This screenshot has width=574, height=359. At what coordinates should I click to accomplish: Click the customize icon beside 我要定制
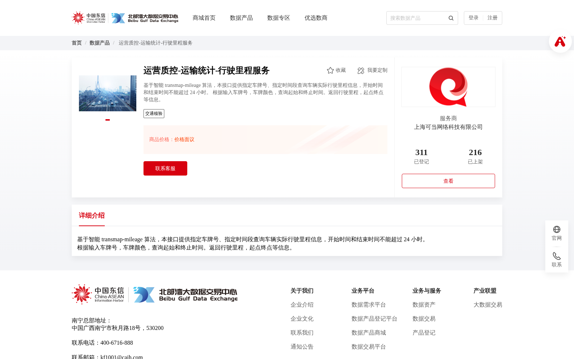tap(361, 71)
